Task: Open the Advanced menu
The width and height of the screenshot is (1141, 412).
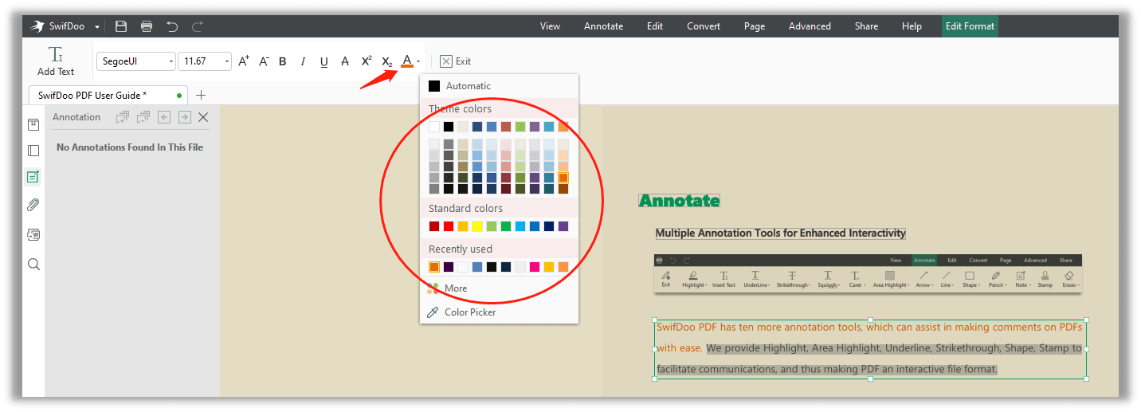Action: [810, 26]
